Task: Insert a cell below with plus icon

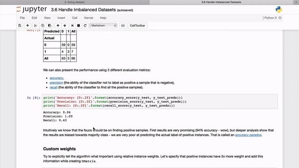Action: click(28, 26)
